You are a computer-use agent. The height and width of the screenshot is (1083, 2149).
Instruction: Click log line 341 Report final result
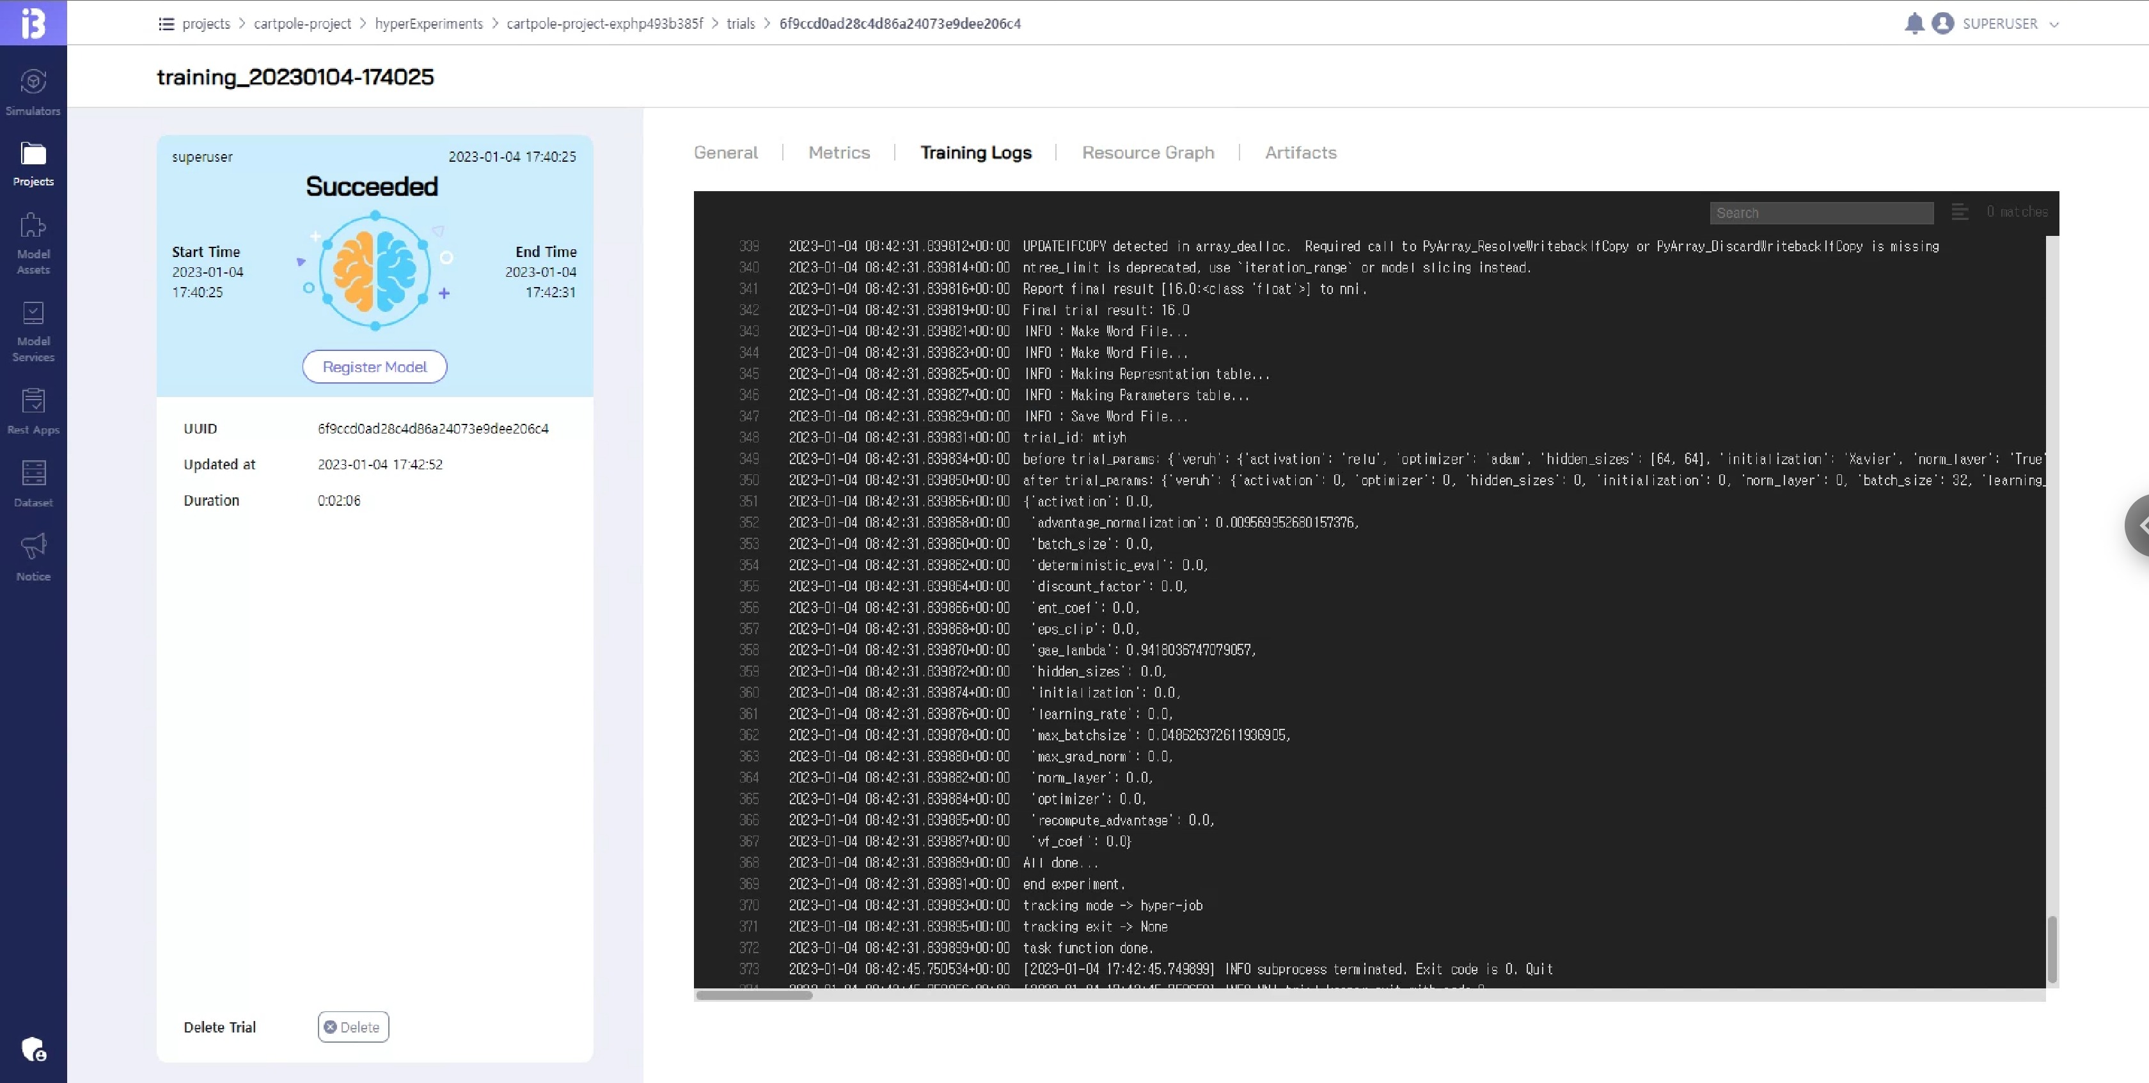1195,290
